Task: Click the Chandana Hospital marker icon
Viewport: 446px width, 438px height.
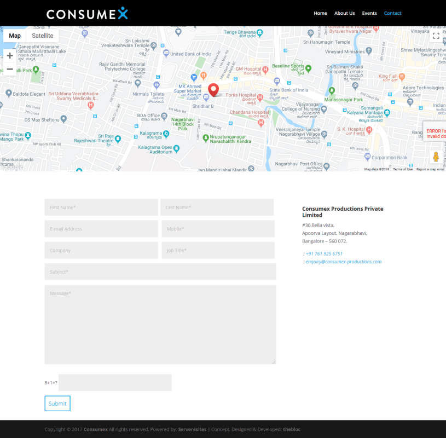Action: [x=261, y=123]
